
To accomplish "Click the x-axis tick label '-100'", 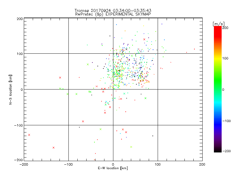I will click(x=68, y=164).
